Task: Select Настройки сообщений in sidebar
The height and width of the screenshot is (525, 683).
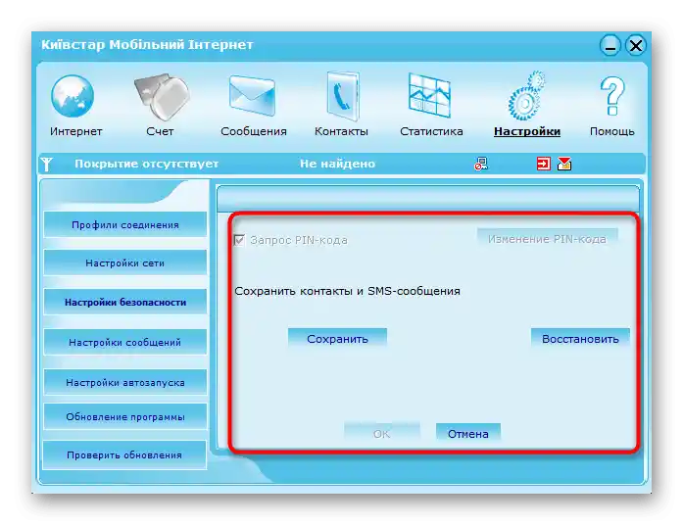Action: (x=125, y=342)
